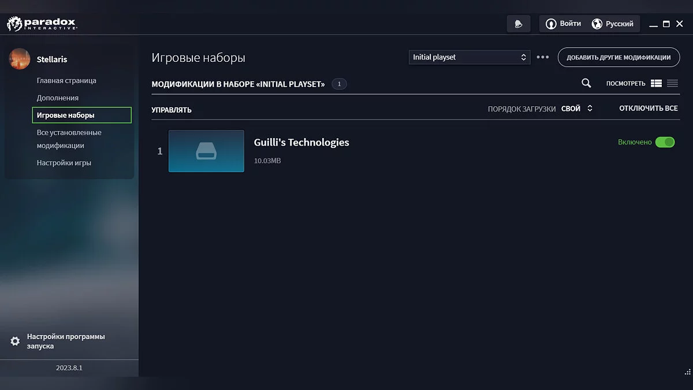Viewport: 693px width, 390px height.
Task: Open Все установленные модификации page
Action: pyautogui.click(x=69, y=139)
